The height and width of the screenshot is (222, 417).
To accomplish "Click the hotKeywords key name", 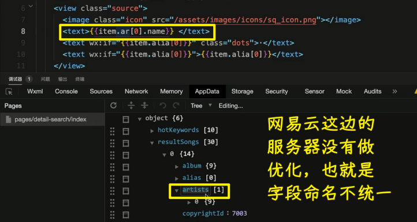I will point(178,130).
